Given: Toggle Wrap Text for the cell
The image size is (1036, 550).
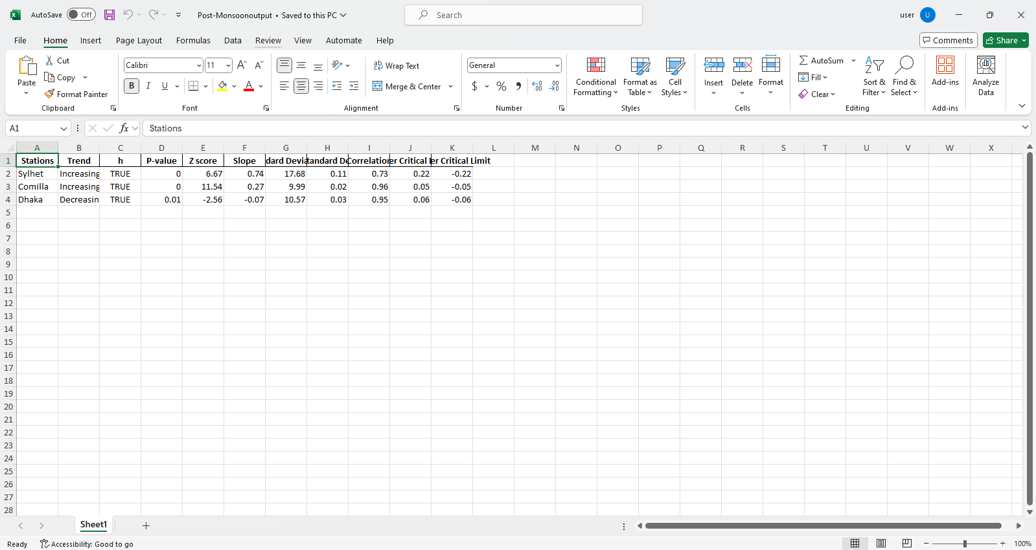Looking at the screenshot, I should tap(397, 66).
